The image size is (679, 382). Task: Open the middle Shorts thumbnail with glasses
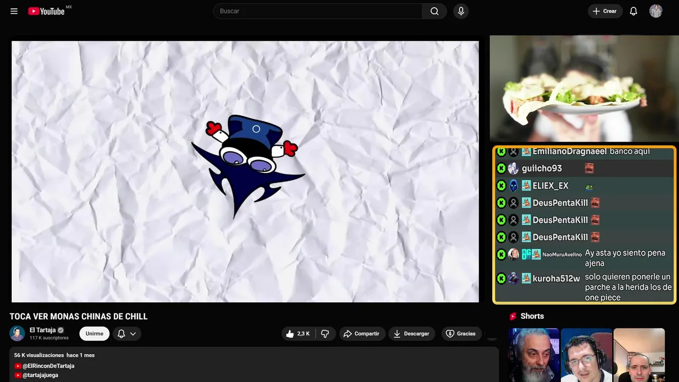click(586, 355)
